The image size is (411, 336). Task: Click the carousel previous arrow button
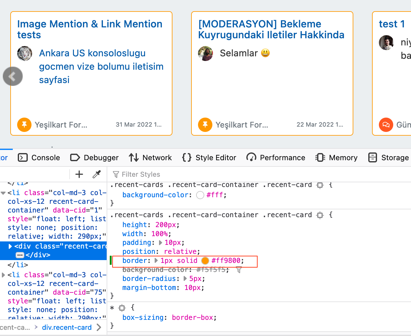(13, 76)
